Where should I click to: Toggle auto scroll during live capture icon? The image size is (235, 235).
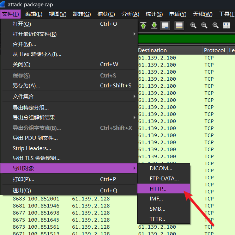click(165, 25)
